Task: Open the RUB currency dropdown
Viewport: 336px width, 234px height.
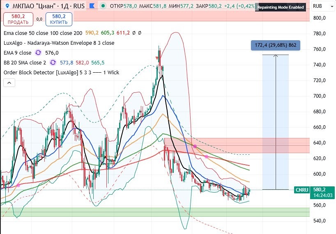Action: [323, 6]
